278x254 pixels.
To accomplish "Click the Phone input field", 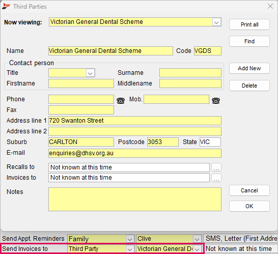I will pos(81,99).
